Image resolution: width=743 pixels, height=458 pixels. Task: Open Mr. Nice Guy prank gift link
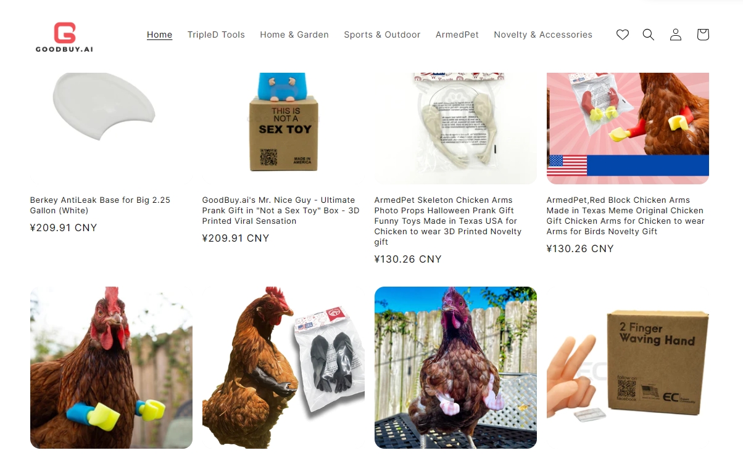281,210
